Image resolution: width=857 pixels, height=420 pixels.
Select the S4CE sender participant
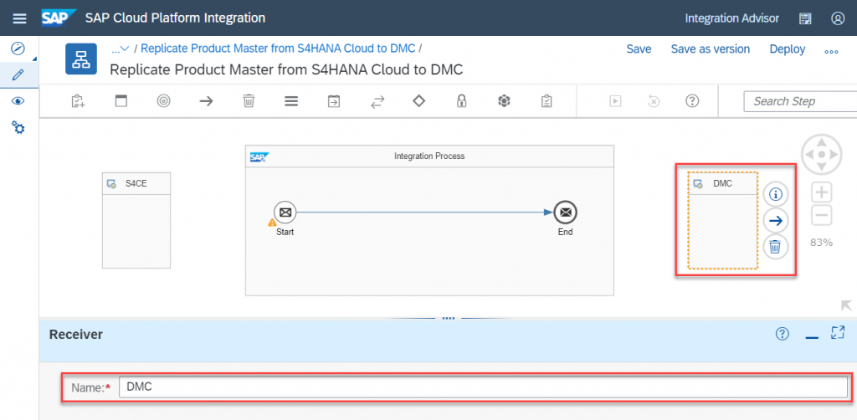(136, 221)
